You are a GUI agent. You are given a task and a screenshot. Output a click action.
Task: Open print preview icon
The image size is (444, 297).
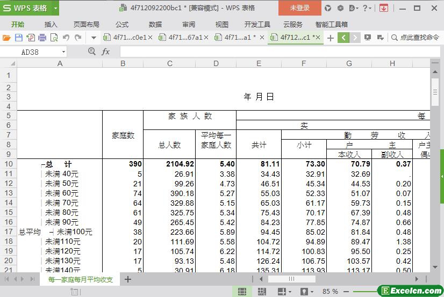(54, 38)
